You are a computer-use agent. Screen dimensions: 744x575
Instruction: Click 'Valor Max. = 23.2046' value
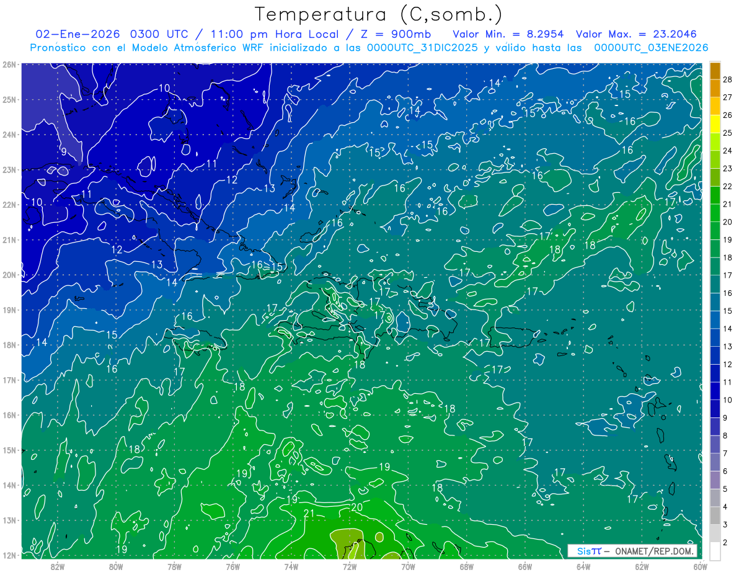tap(636, 34)
